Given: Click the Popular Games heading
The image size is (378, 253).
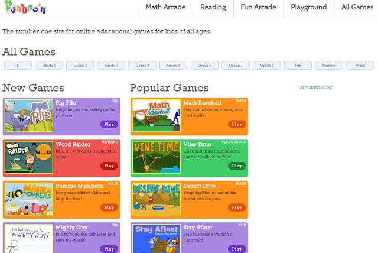Looking at the screenshot, I should 170,88.
